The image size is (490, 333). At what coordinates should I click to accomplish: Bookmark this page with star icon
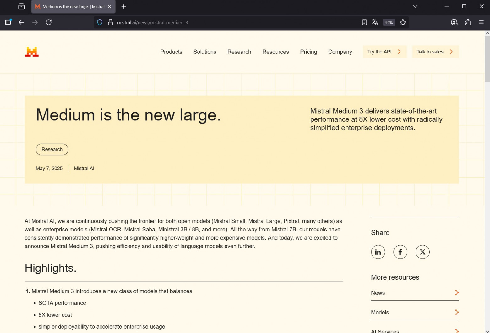(x=403, y=22)
